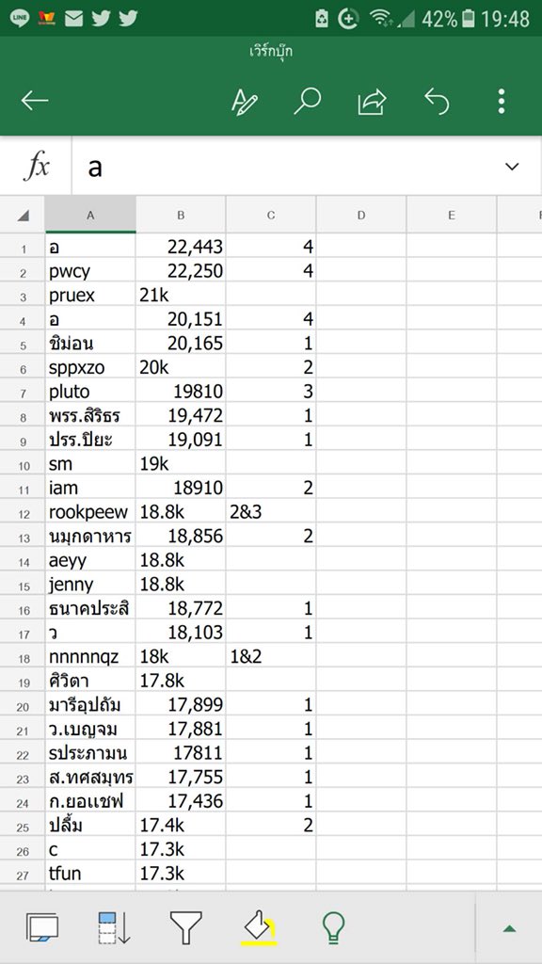The width and height of the screenshot is (542, 964).
Task: Select the cell with value 20,165
Action: [x=181, y=344]
